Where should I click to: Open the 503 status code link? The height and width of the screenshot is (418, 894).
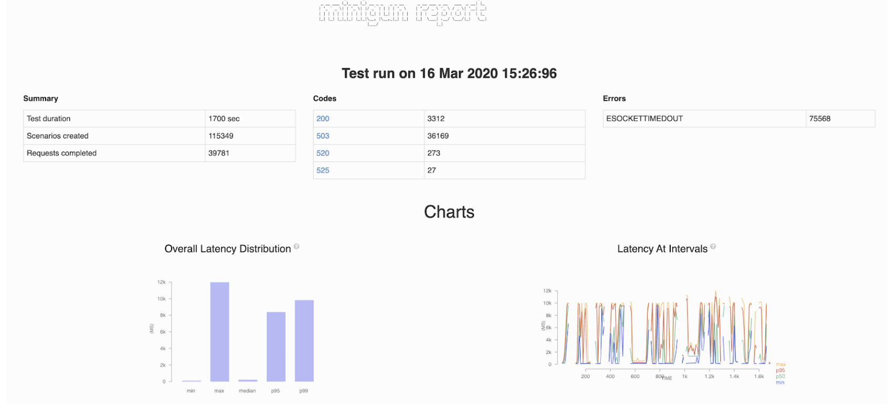[323, 136]
